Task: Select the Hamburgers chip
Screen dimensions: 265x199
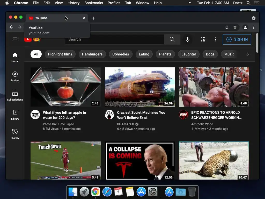Action: pos(92,54)
